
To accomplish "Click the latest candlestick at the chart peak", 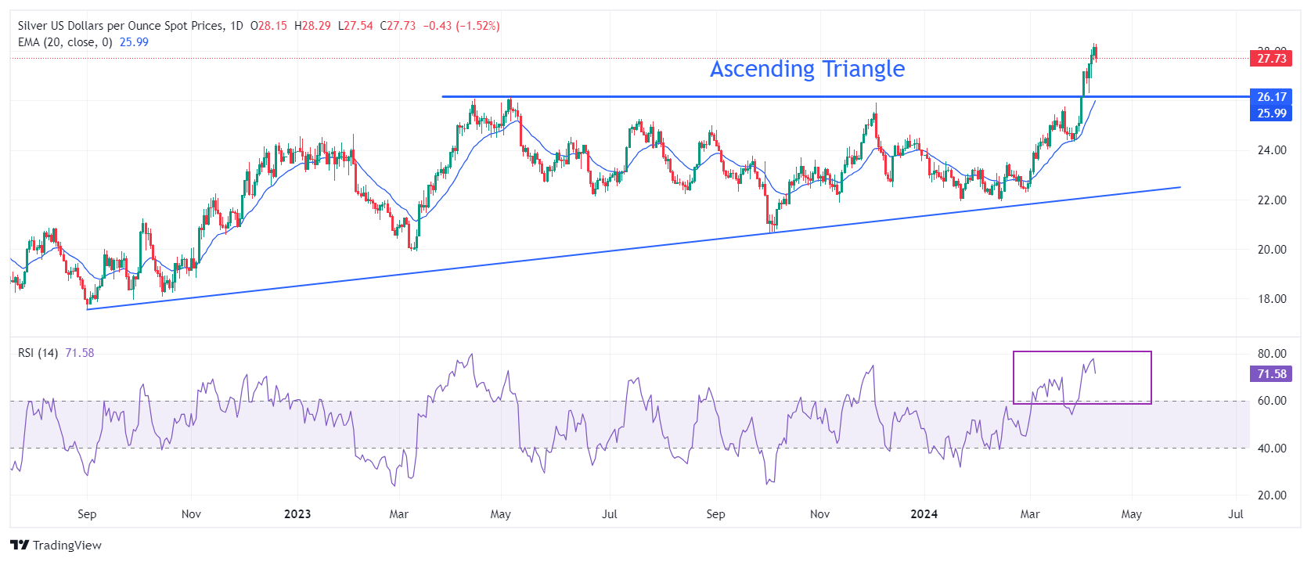I will (x=1096, y=53).
